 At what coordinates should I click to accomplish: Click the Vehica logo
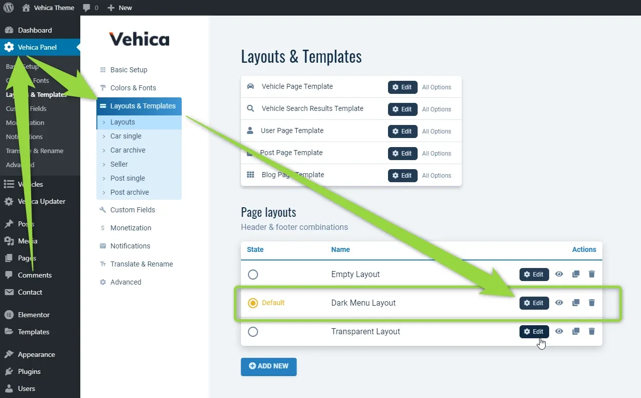(x=139, y=39)
